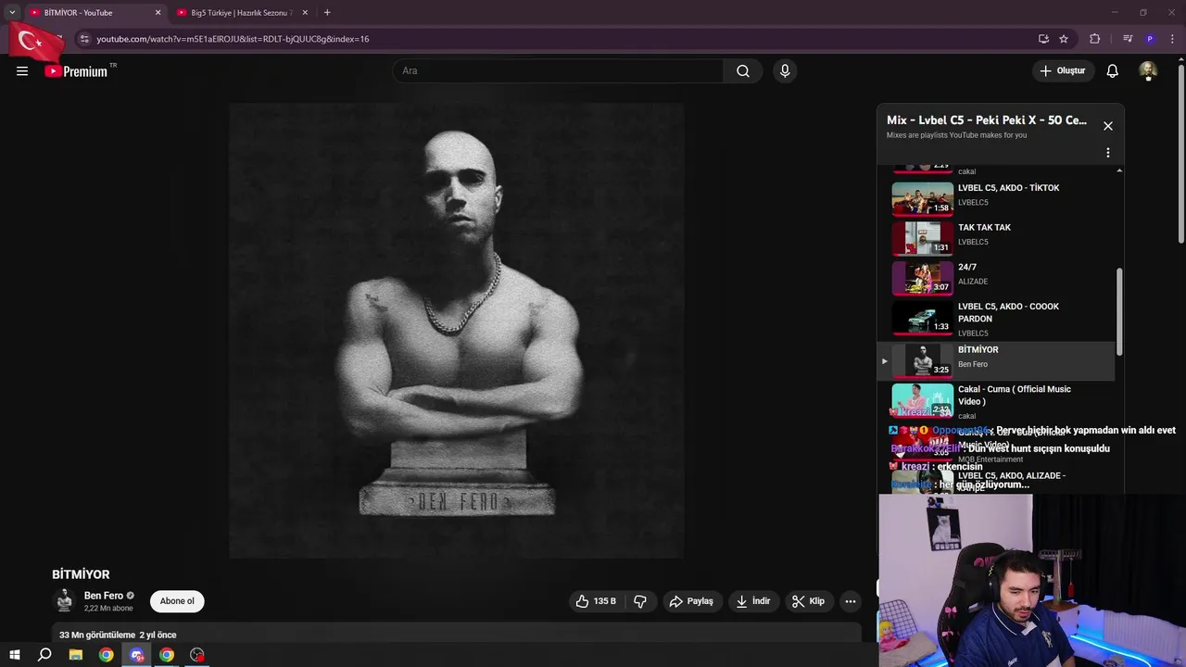1186x667 pixels.
Task: Click the '33 Mn görüntüleme' view count
Action: pos(97,635)
